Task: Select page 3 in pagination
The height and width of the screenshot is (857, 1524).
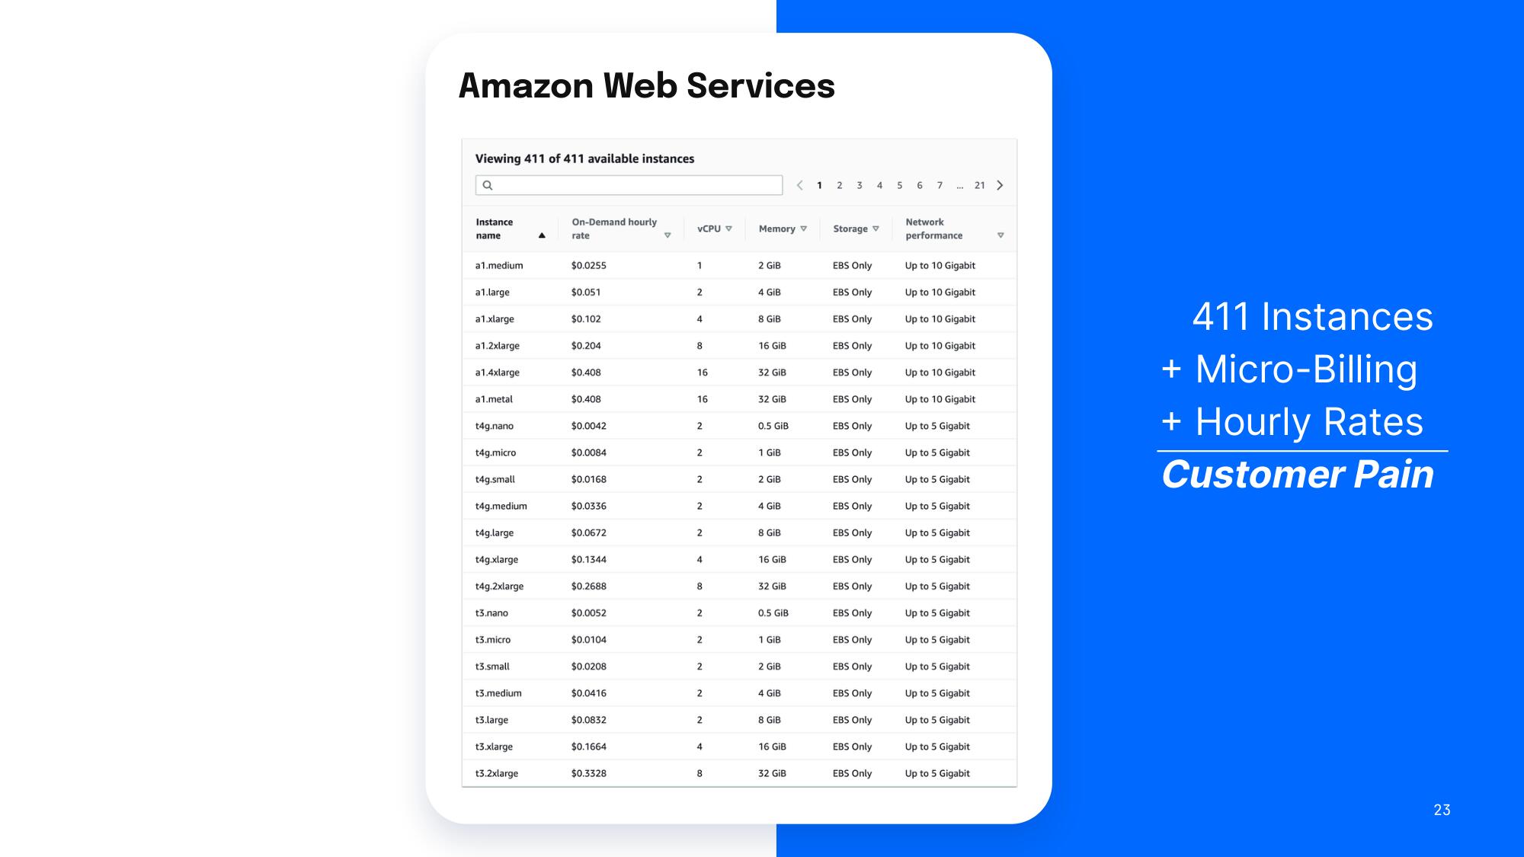Action: [858, 183]
